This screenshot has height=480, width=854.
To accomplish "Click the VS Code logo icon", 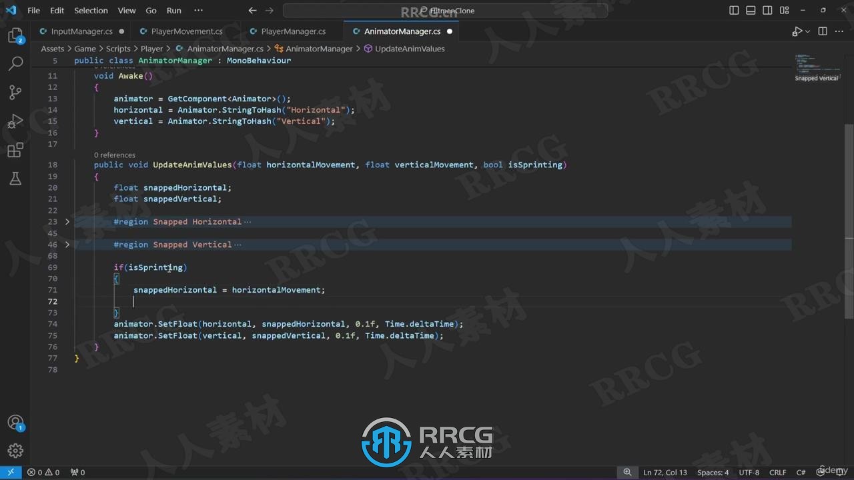I will [11, 11].
